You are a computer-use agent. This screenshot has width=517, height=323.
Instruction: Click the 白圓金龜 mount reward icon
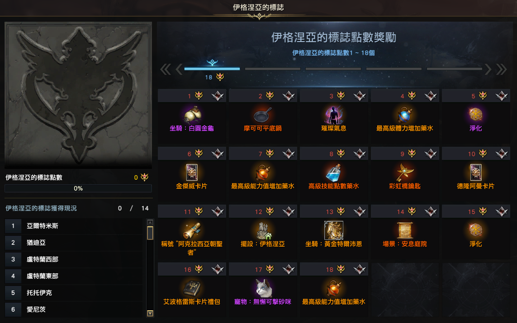[192, 115]
